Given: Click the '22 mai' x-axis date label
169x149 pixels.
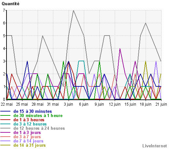Looking at the screenshot, I should pyautogui.click(x=7, y=104).
